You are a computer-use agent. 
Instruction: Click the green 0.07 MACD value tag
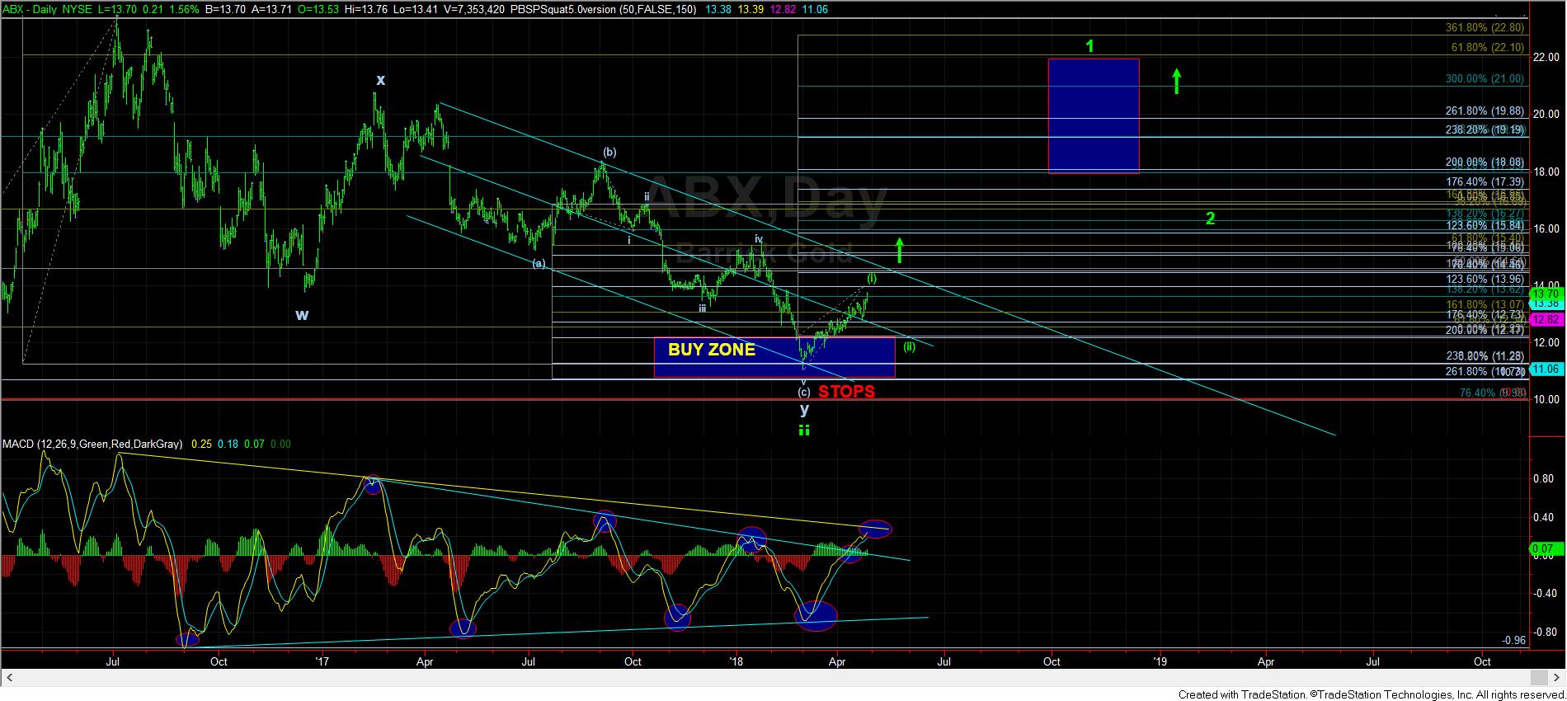click(1545, 548)
